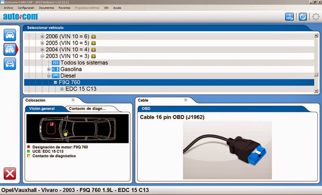Open the VIN menu
Viewport: 322px width, 195px height.
[106, 8]
